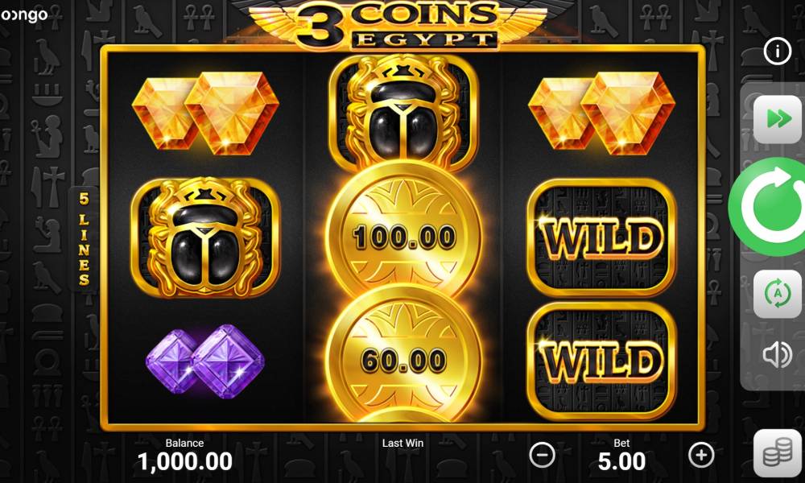Select the 60.00 gold coin

[404, 359]
